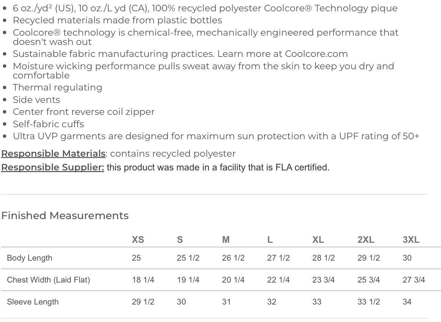Click the XL chest width value 23 3/4
Screen dimensions: 441x322
pyautogui.click(x=324, y=280)
